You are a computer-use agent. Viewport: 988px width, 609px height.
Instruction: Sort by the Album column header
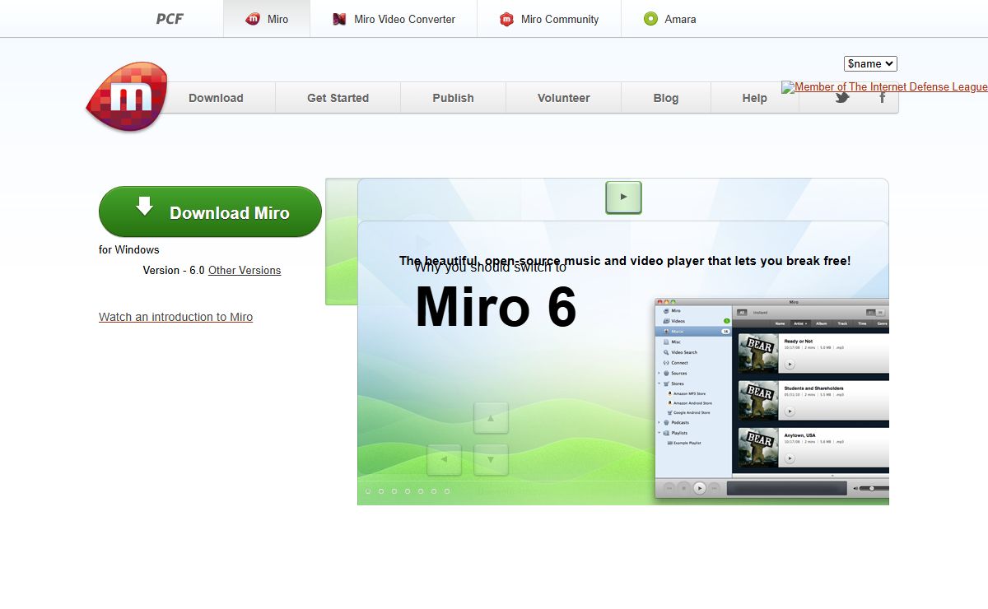[820, 323]
